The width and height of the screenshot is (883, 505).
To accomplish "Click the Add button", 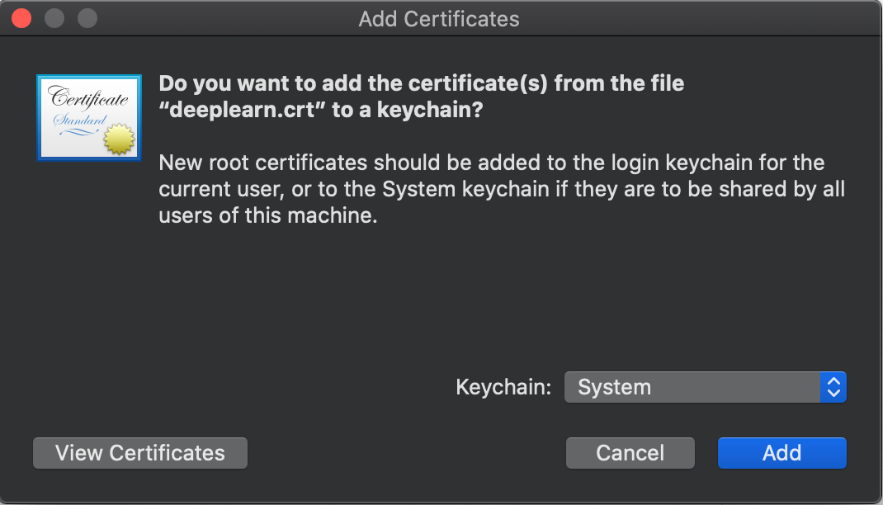I will 781,453.
